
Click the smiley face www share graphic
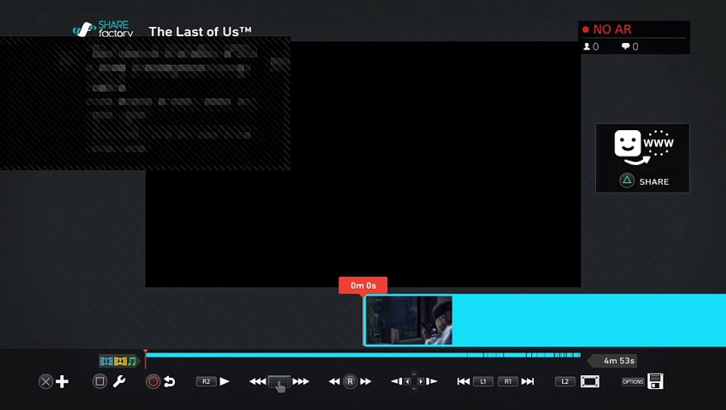(x=644, y=147)
